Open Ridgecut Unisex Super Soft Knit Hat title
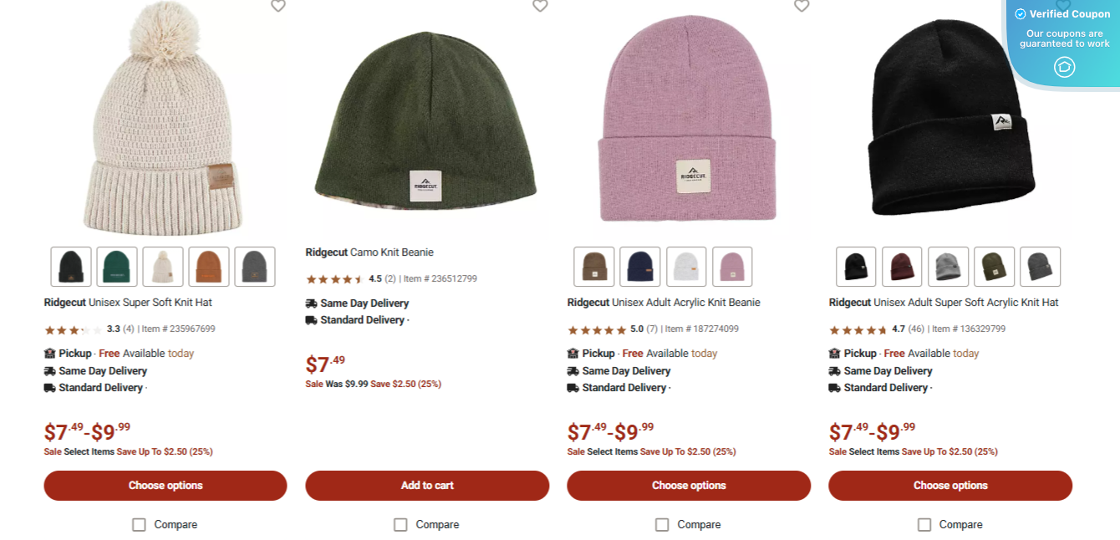 (128, 303)
